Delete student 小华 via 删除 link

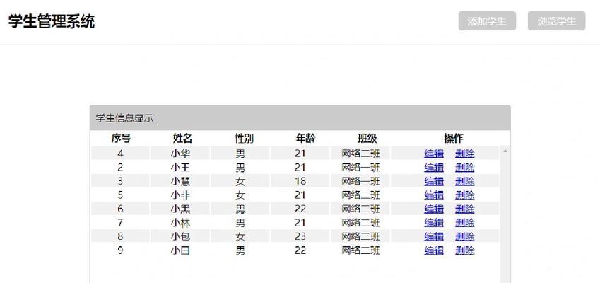(x=465, y=154)
